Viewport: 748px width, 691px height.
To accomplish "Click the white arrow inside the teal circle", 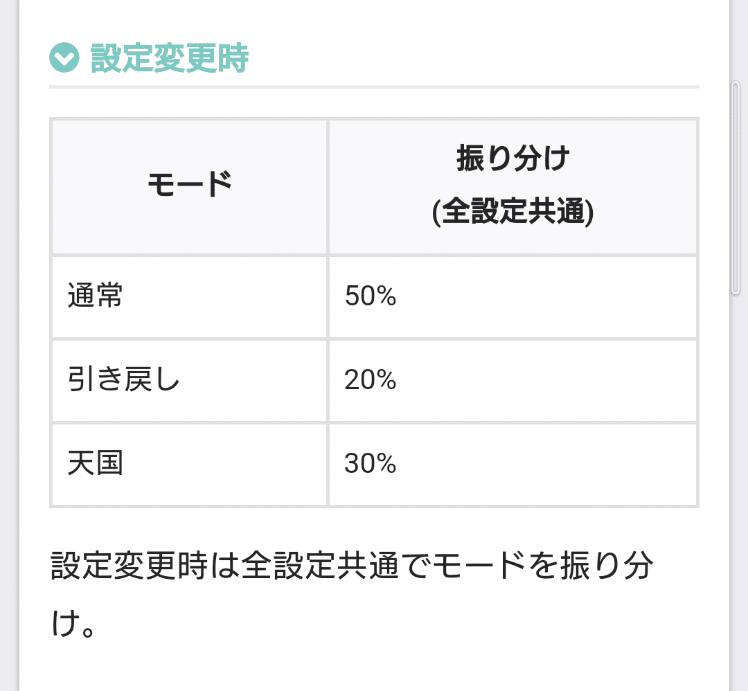I will pos(64,59).
